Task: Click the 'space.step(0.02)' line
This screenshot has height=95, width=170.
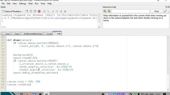Action: [25, 58]
